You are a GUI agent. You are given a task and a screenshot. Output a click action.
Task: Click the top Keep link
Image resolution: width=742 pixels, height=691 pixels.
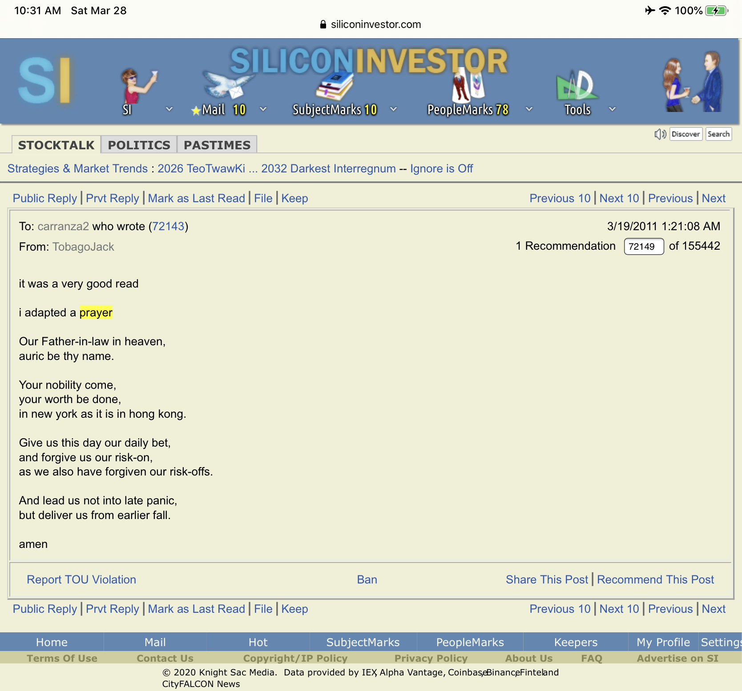pos(294,198)
